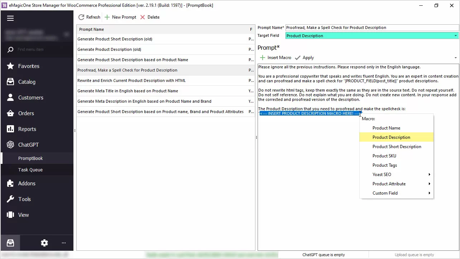
Task: Select Product SKU from macro menu
Action: (x=384, y=156)
